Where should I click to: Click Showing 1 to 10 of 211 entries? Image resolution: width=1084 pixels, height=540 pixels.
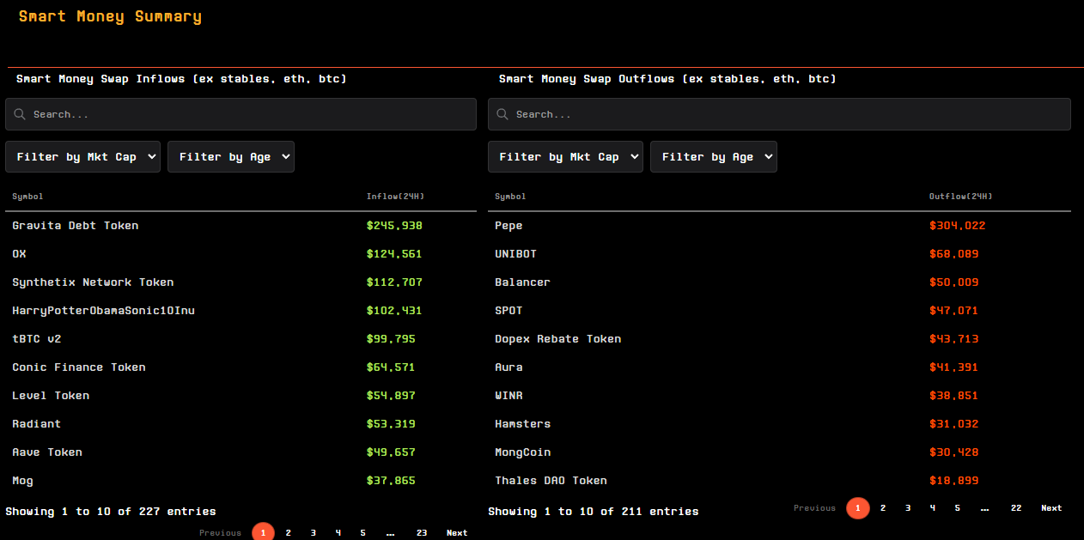(x=594, y=512)
